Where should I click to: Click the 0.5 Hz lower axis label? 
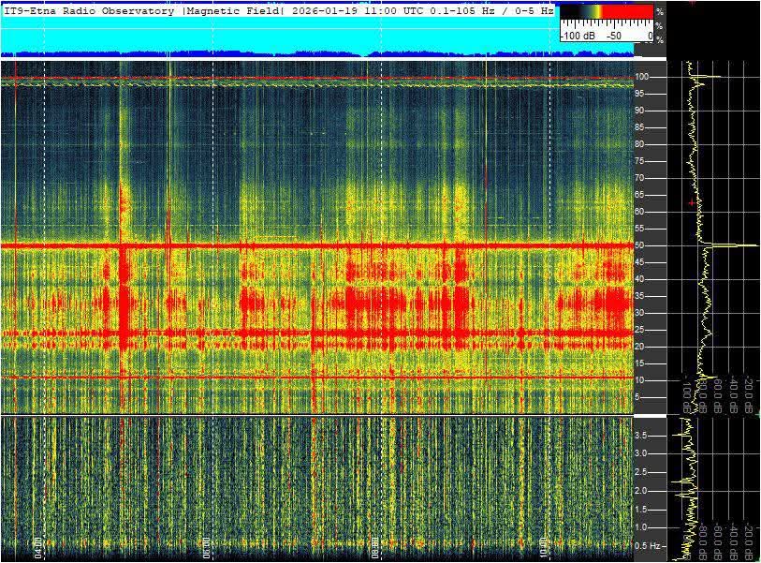click(646, 545)
